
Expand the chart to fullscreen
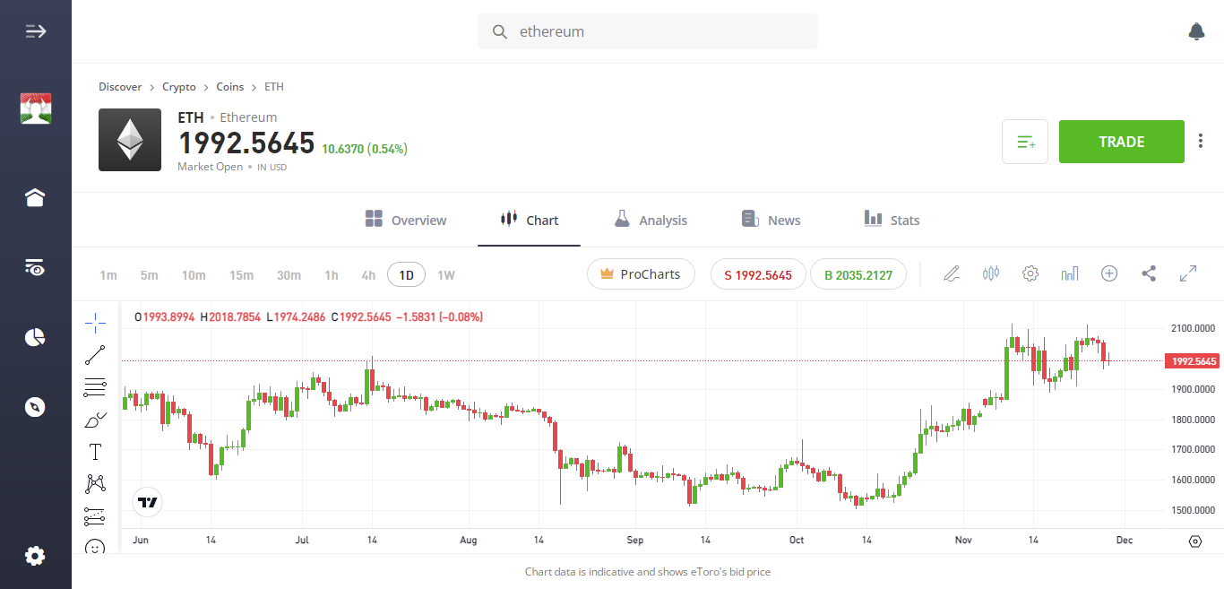(x=1189, y=273)
